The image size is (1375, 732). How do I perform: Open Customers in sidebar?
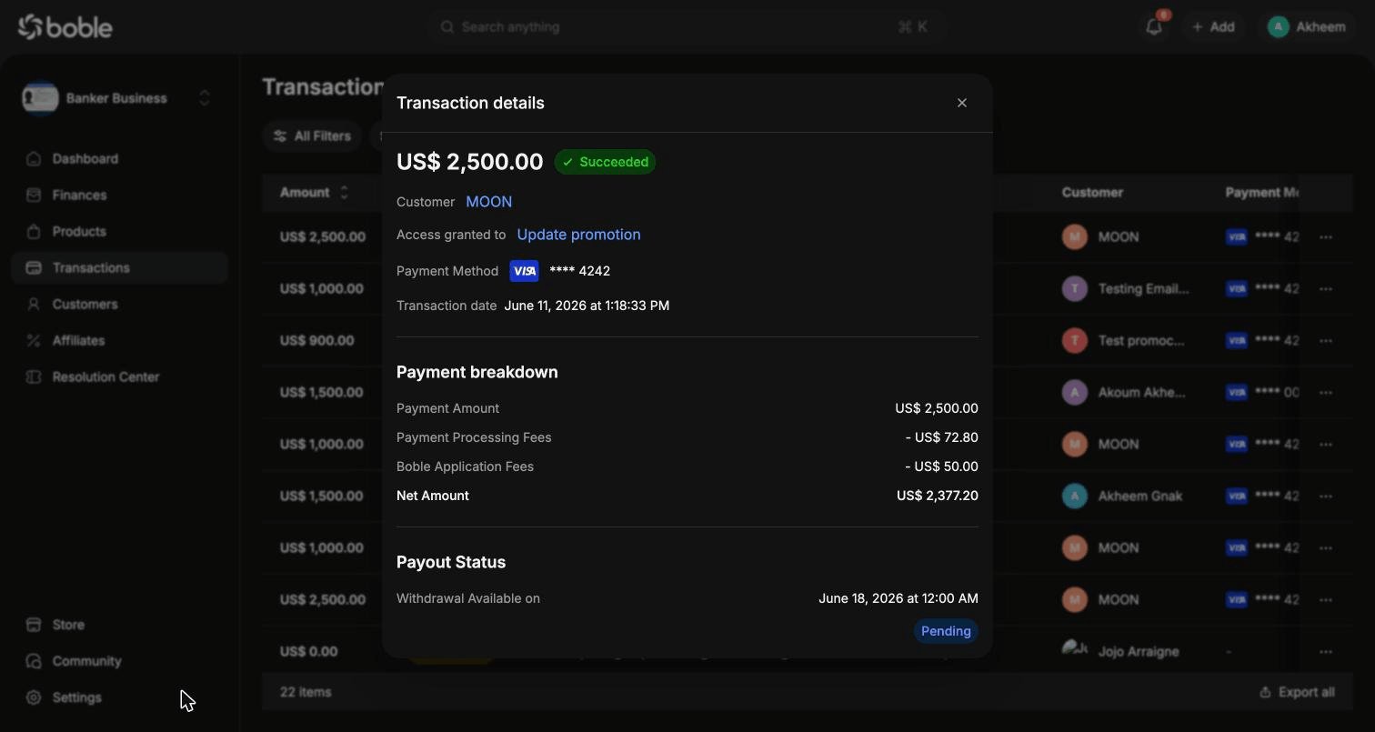point(119,304)
